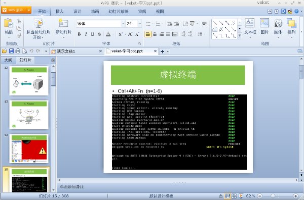Click the numbered list icon
This screenshot has height=200, width=304.
(158, 24)
